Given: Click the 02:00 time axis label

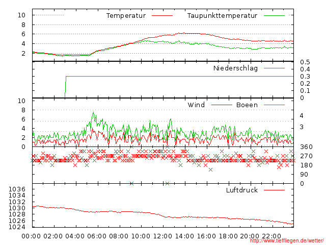Looking at the screenshot, I should [x=53, y=236].
